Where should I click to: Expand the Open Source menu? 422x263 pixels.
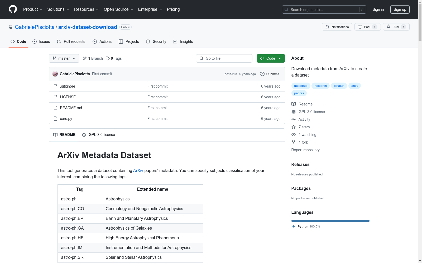click(x=119, y=9)
